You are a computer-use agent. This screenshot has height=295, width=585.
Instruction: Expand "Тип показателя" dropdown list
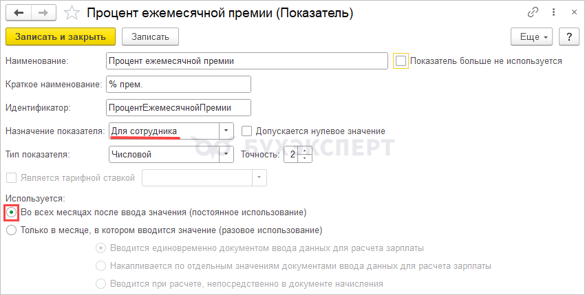pyautogui.click(x=226, y=155)
